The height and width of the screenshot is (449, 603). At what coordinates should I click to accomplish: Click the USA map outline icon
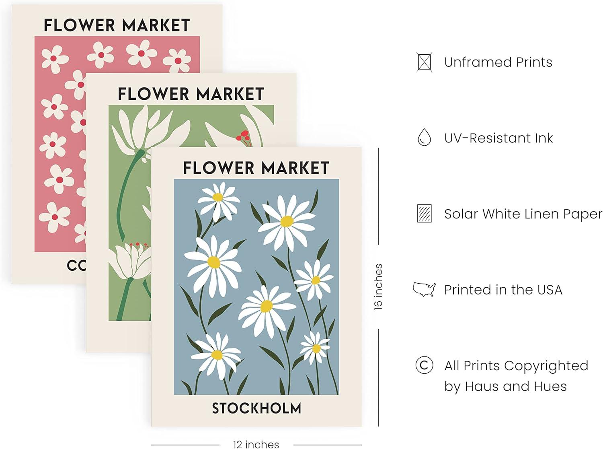click(x=424, y=289)
